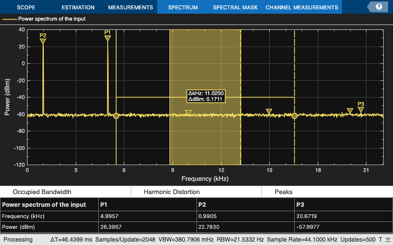Click the Samples/Update=2048 status entry
The width and height of the screenshot is (393, 245).
[x=125, y=240]
